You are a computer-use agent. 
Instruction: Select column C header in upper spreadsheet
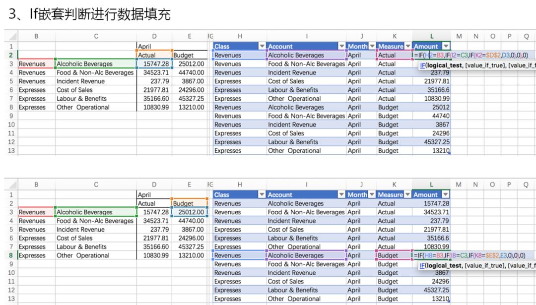(96, 36)
